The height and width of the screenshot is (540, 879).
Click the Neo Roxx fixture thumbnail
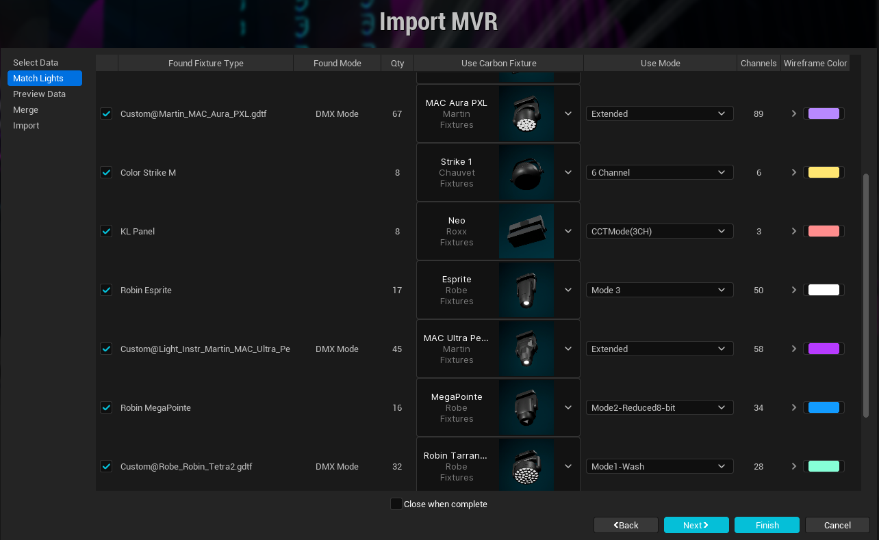(x=526, y=231)
